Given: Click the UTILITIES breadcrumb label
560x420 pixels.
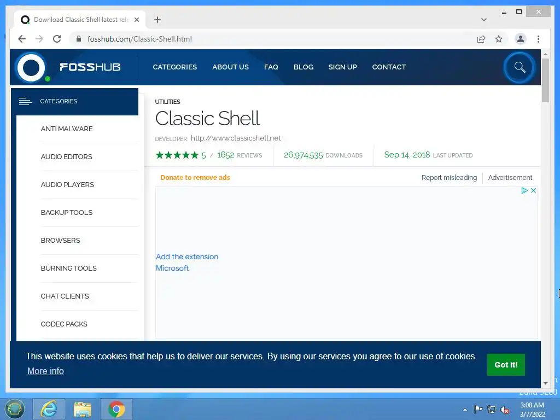Looking at the screenshot, I should point(167,102).
